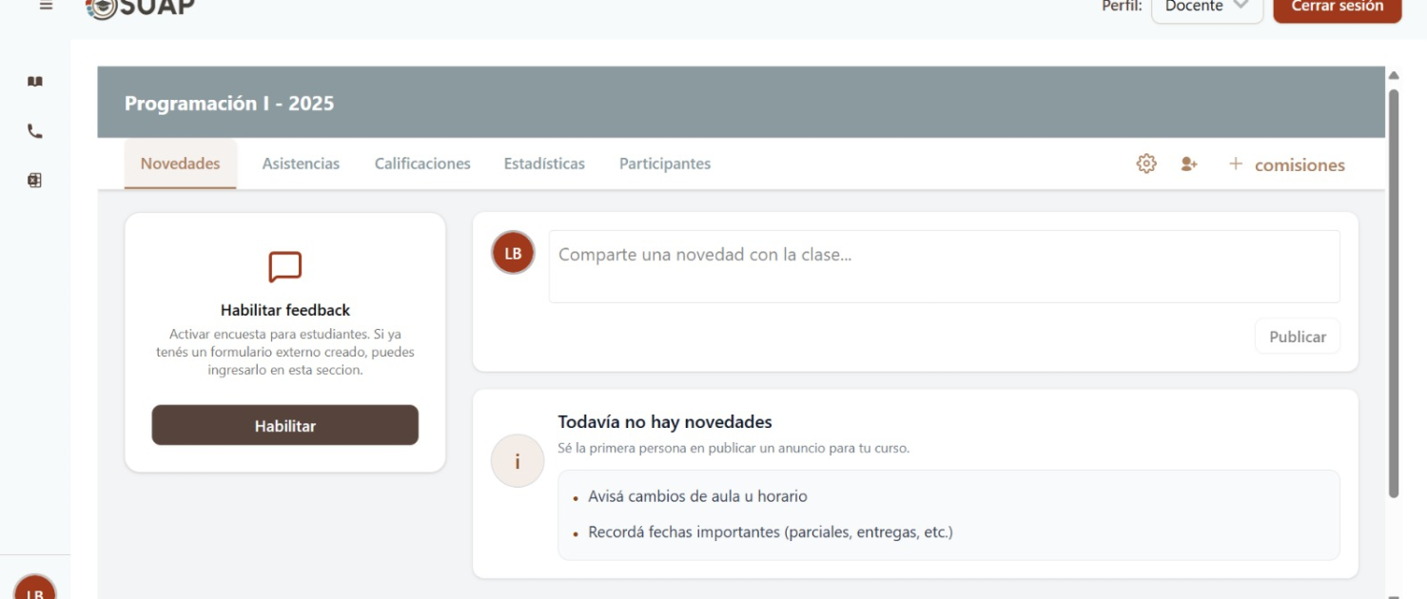
Task: Click the speech bubble feedback icon
Action: (x=285, y=267)
